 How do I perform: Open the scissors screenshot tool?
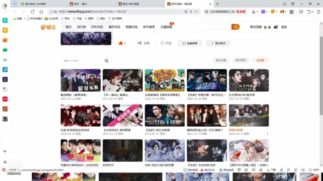pyautogui.click(x=254, y=12)
